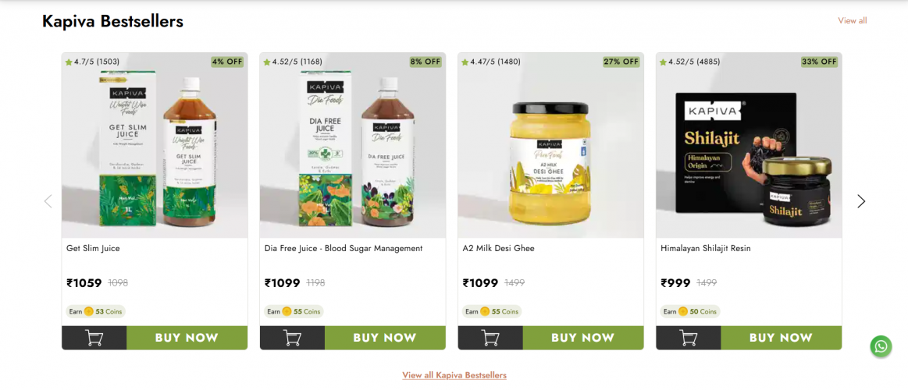908x390 pixels.
Task: Open WhatsApp chat icon
Action: pos(881,346)
